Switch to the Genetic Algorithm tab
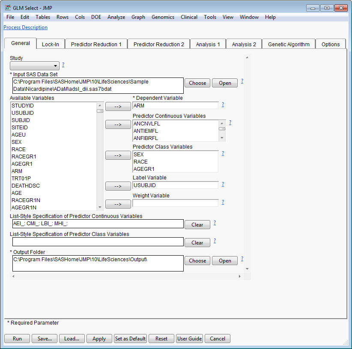 click(289, 44)
